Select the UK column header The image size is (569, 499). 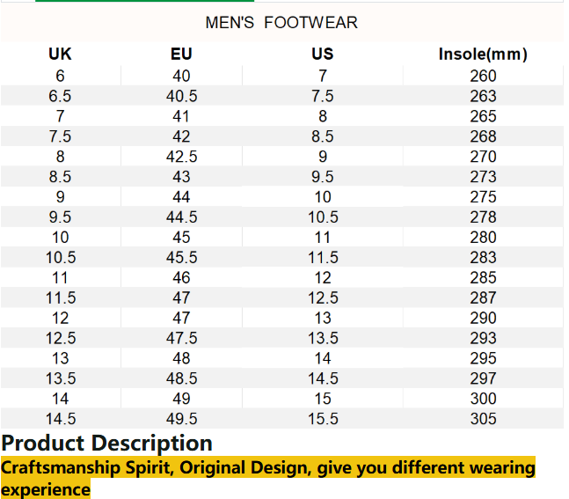60,55
